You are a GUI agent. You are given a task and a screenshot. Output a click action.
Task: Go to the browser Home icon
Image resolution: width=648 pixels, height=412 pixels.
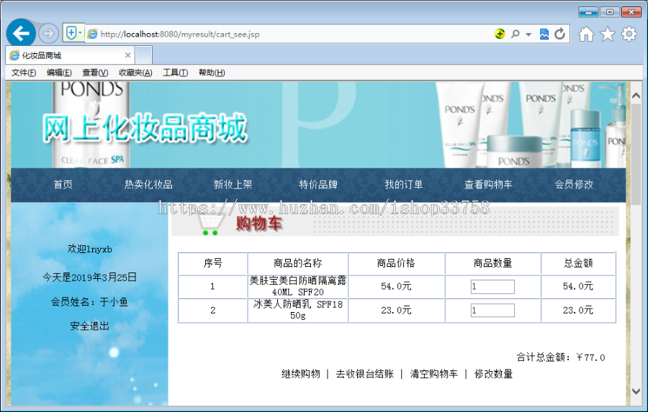586,34
